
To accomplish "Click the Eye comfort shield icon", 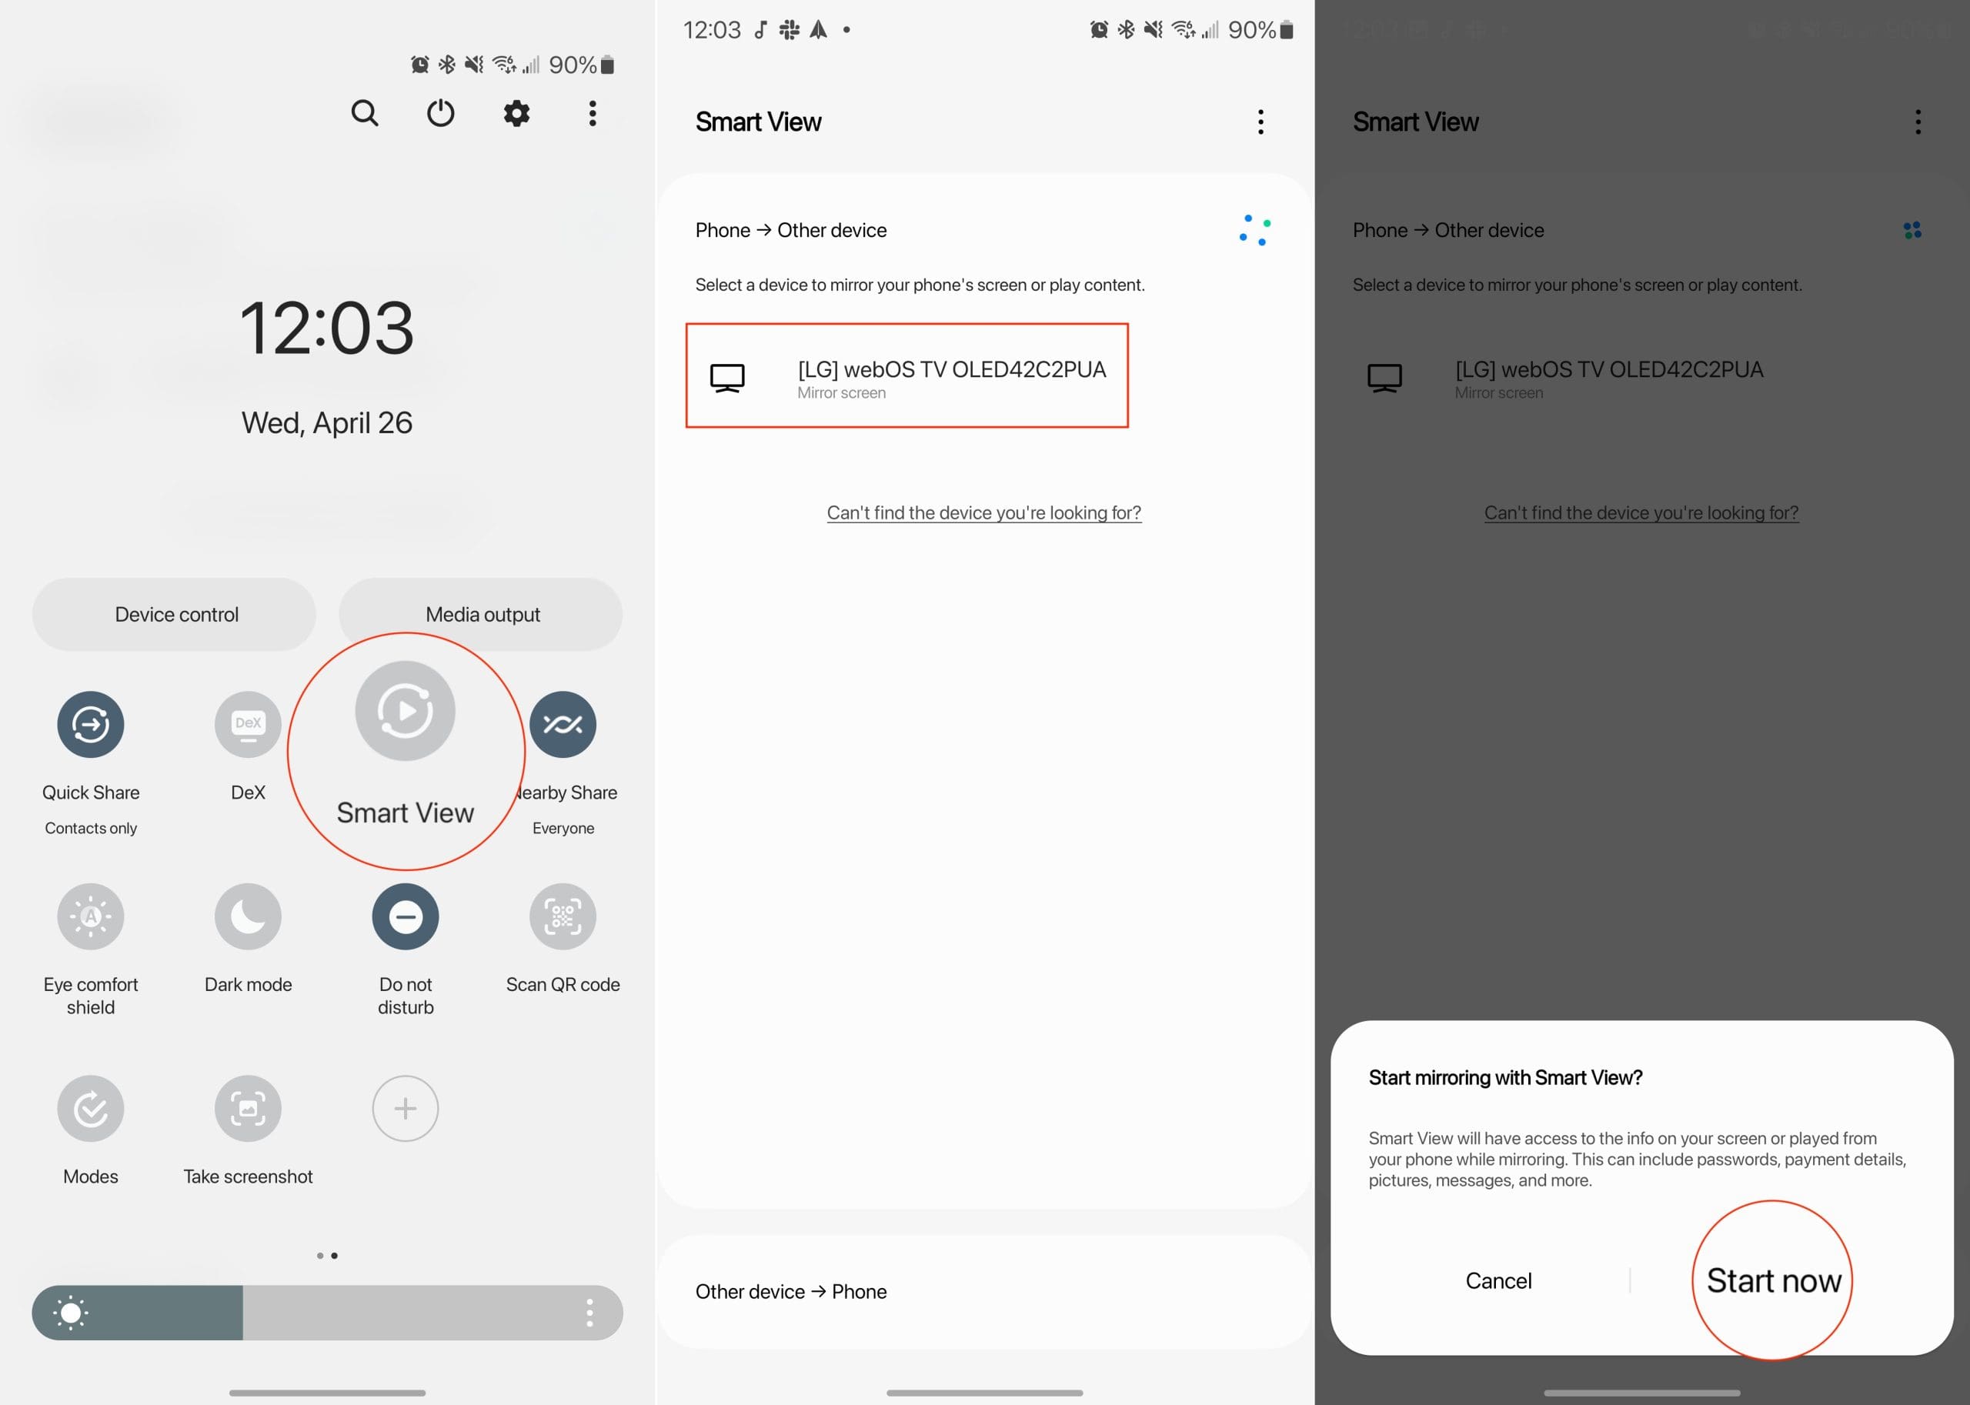I will 88,914.
